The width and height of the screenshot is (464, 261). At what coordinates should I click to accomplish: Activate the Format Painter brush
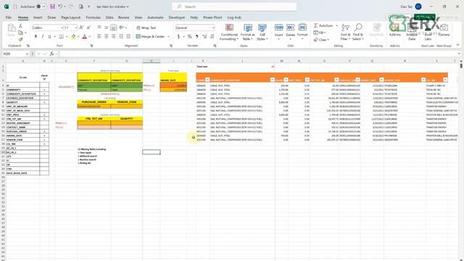20,39
